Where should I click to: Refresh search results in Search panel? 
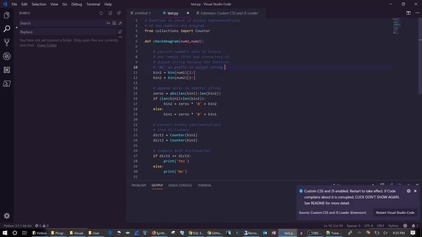click(x=101, y=13)
